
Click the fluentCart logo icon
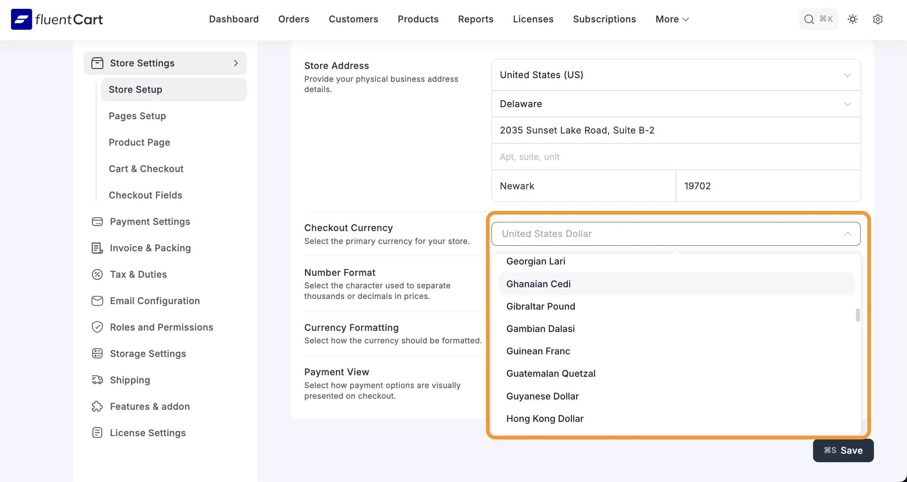[21, 19]
